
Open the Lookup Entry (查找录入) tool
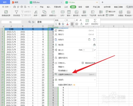(x=76, y=13)
